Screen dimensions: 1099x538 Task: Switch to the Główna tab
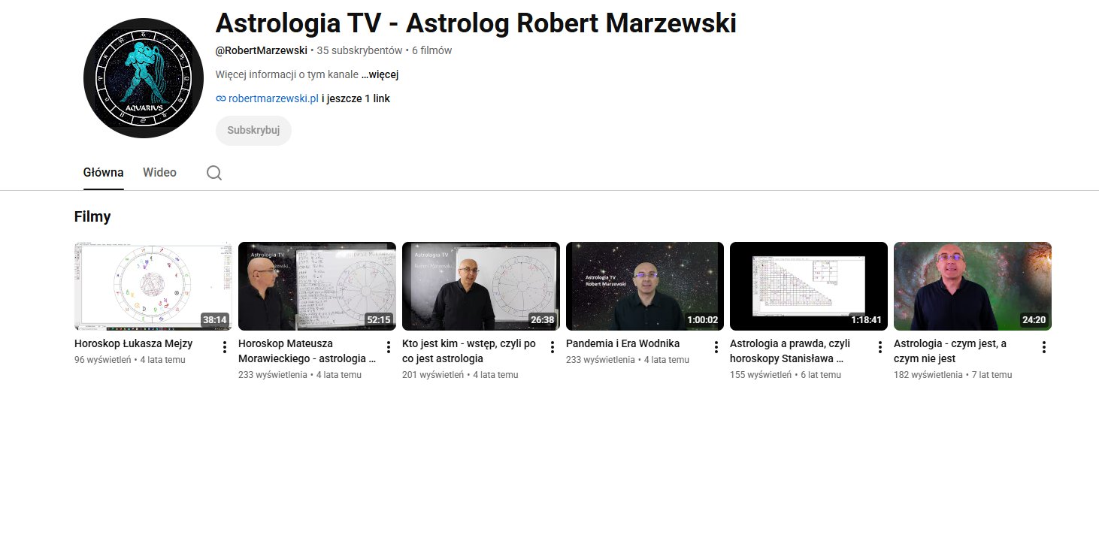tap(104, 173)
